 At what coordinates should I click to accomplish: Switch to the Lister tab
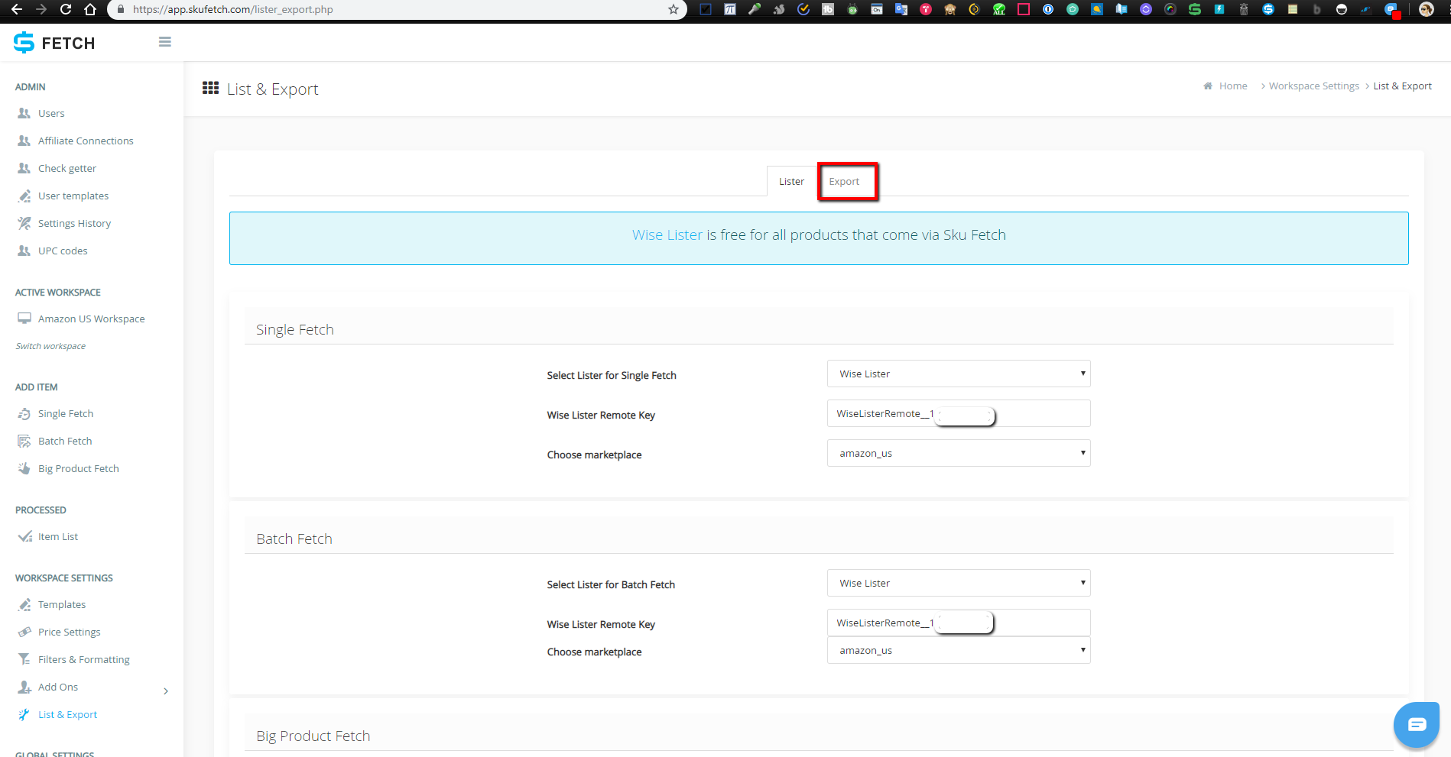791,181
